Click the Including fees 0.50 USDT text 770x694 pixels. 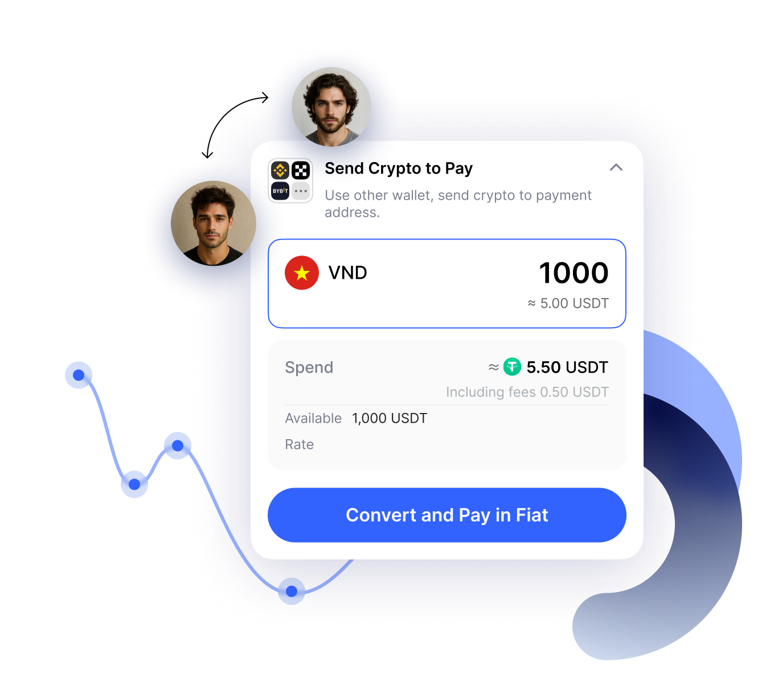(x=527, y=392)
